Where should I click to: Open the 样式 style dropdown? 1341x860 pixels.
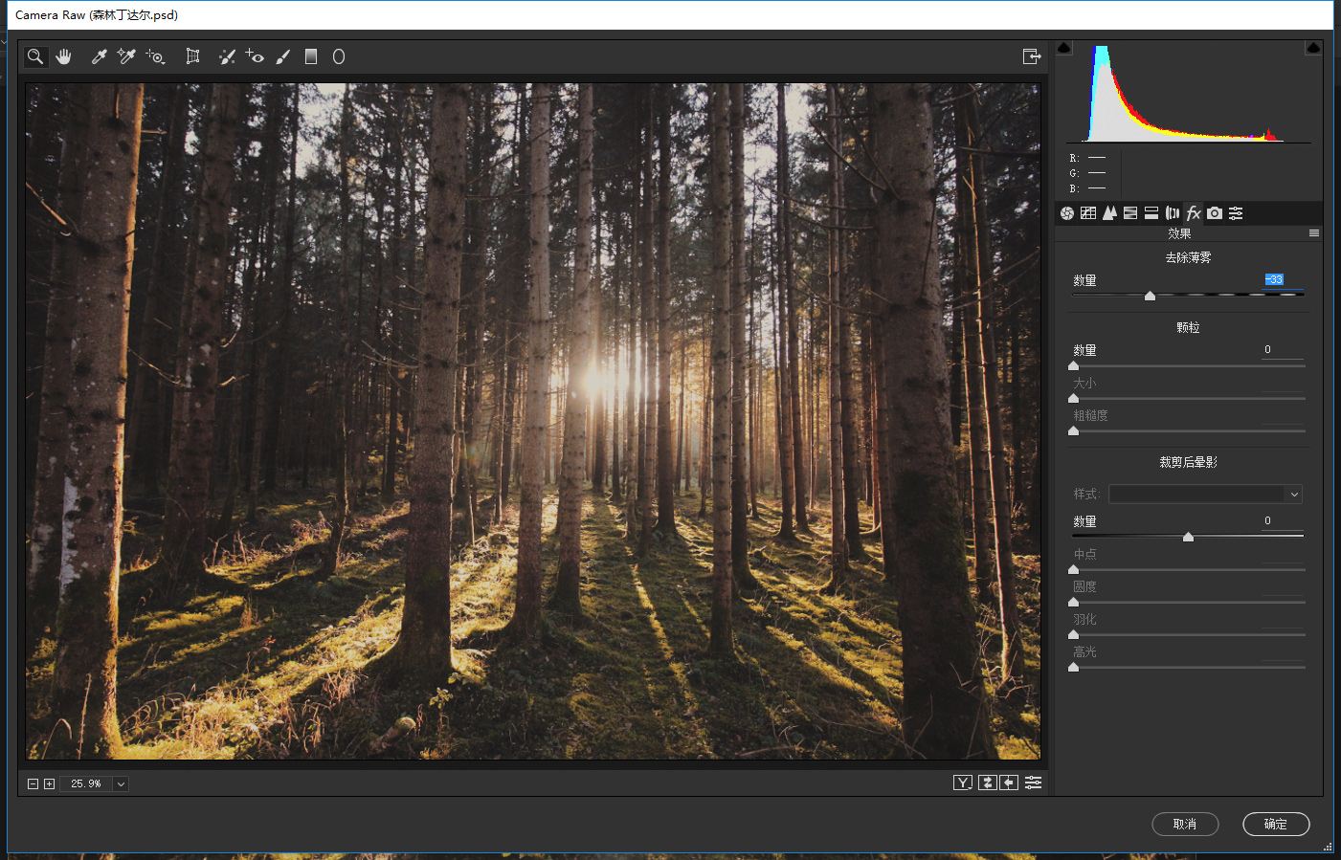tap(1205, 495)
